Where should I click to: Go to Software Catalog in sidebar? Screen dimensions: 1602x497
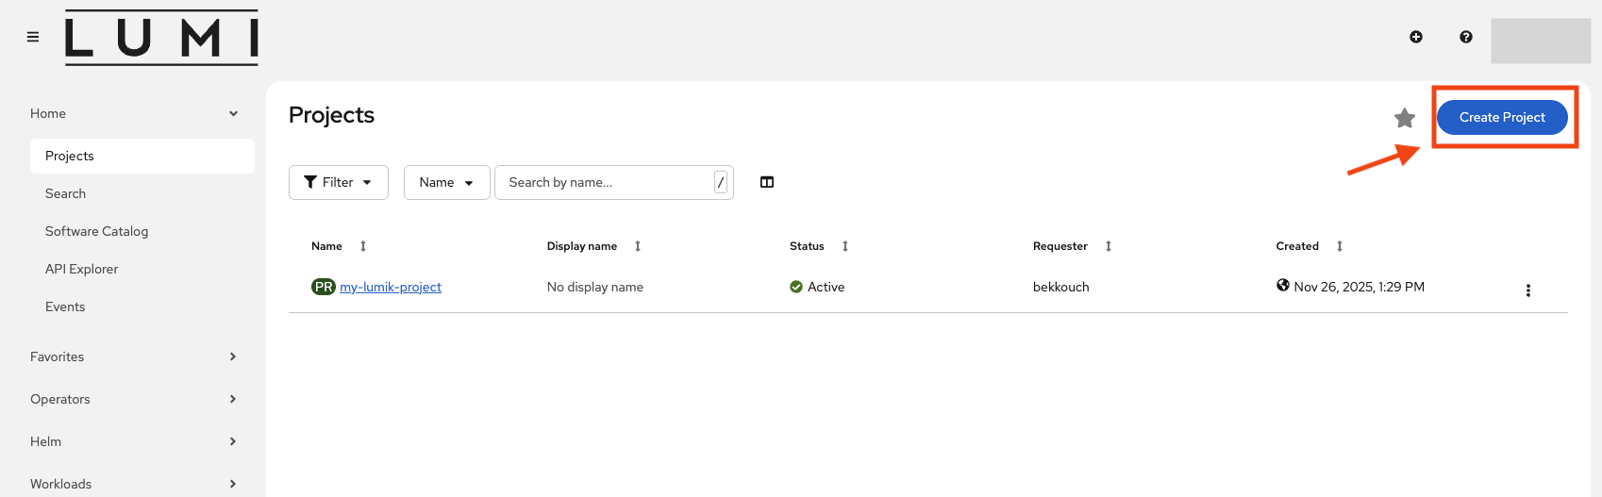[96, 231]
